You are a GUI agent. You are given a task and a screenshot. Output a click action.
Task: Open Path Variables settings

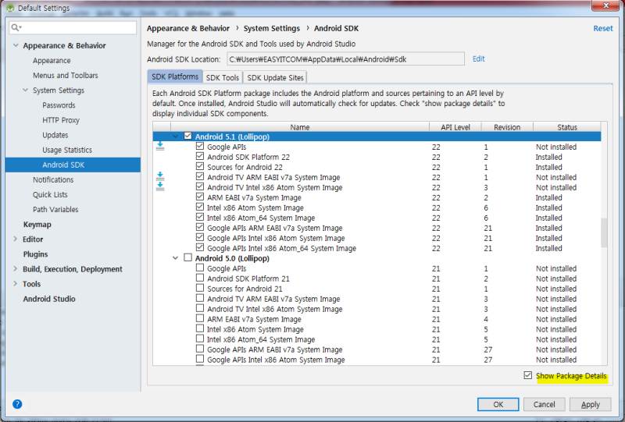[55, 209]
